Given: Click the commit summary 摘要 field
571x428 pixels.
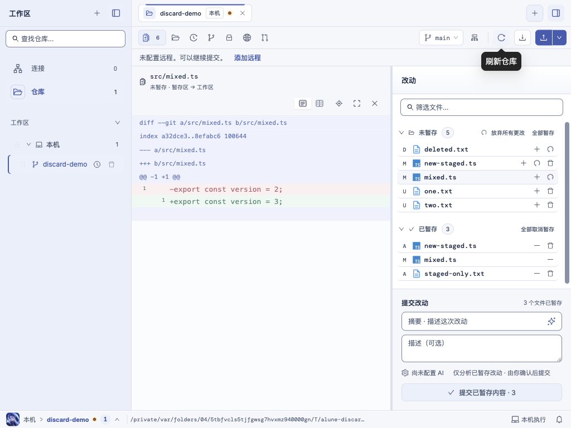Looking at the screenshot, I should 481,322.
